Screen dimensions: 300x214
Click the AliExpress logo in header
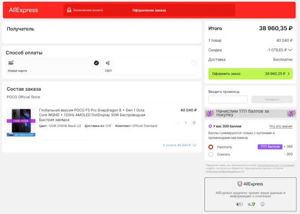click(x=23, y=10)
